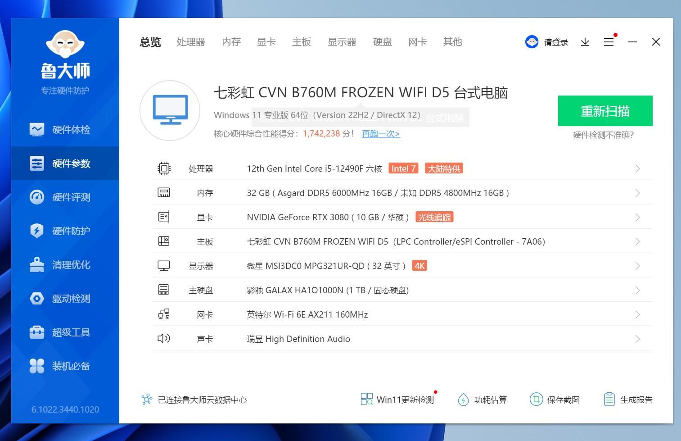
Task: Click 保存截图 to save screenshot
Action: click(555, 400)
